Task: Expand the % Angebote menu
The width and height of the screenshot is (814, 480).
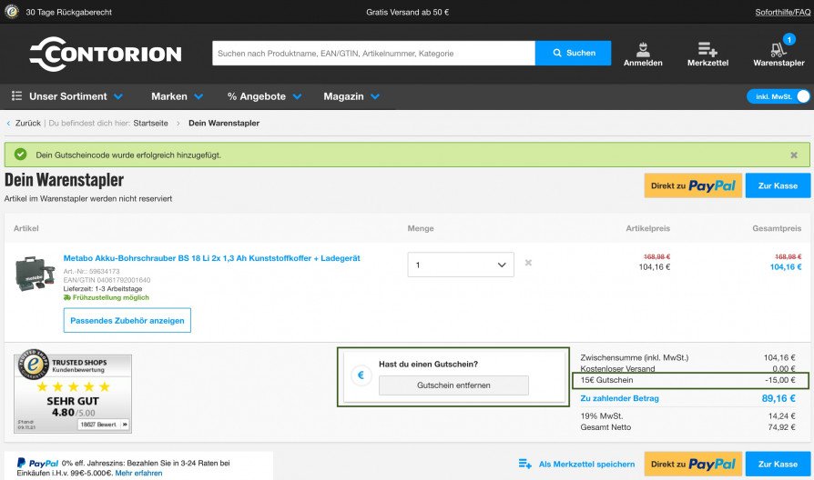Action: (x=264, y=96)
